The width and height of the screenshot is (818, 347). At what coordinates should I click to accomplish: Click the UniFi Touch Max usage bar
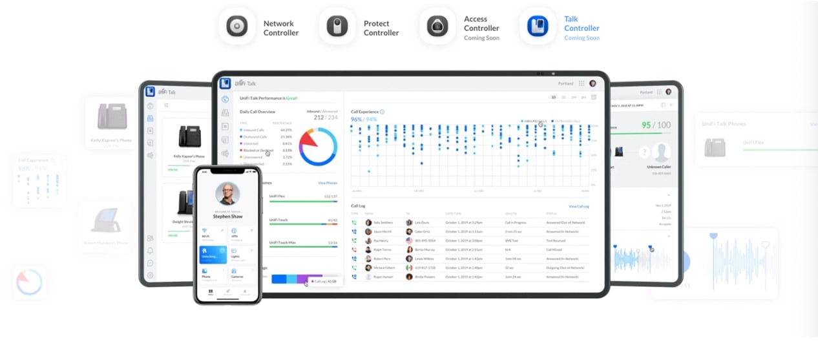(x=303, y=247)
